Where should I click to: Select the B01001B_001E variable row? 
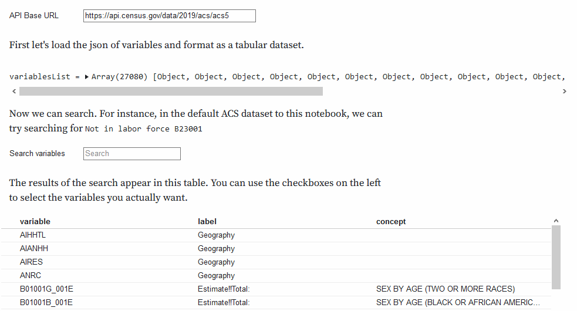click(x=276, y=303)
